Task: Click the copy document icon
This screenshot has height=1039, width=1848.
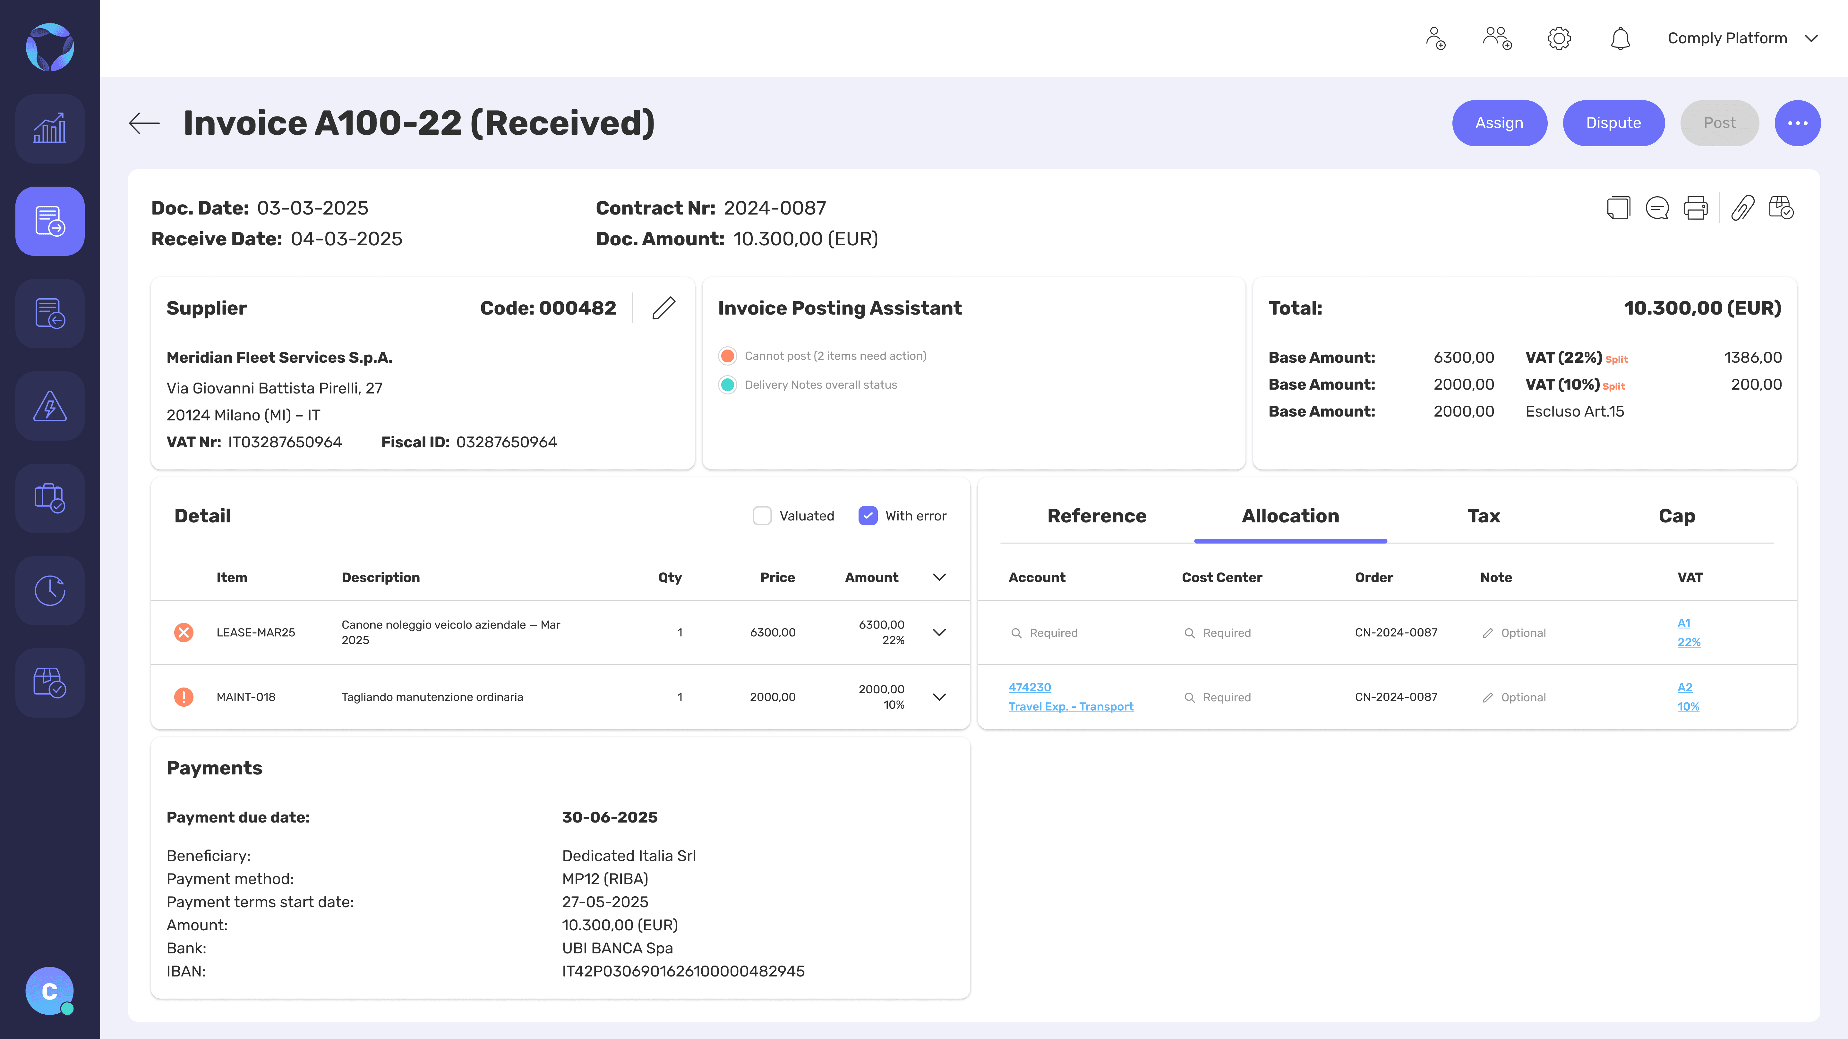Action: coord(1618,208)
